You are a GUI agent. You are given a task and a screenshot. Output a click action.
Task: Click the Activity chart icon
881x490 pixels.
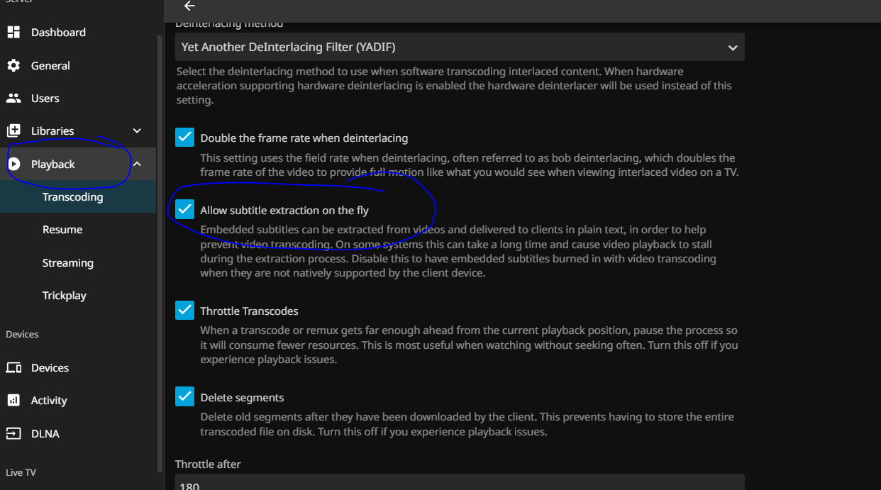pos(13,401)
